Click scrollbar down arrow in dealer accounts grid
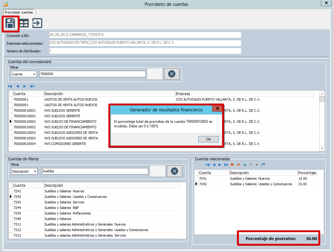Image resolution: width=333 pixels, height=252 pixels. (322, 148)
